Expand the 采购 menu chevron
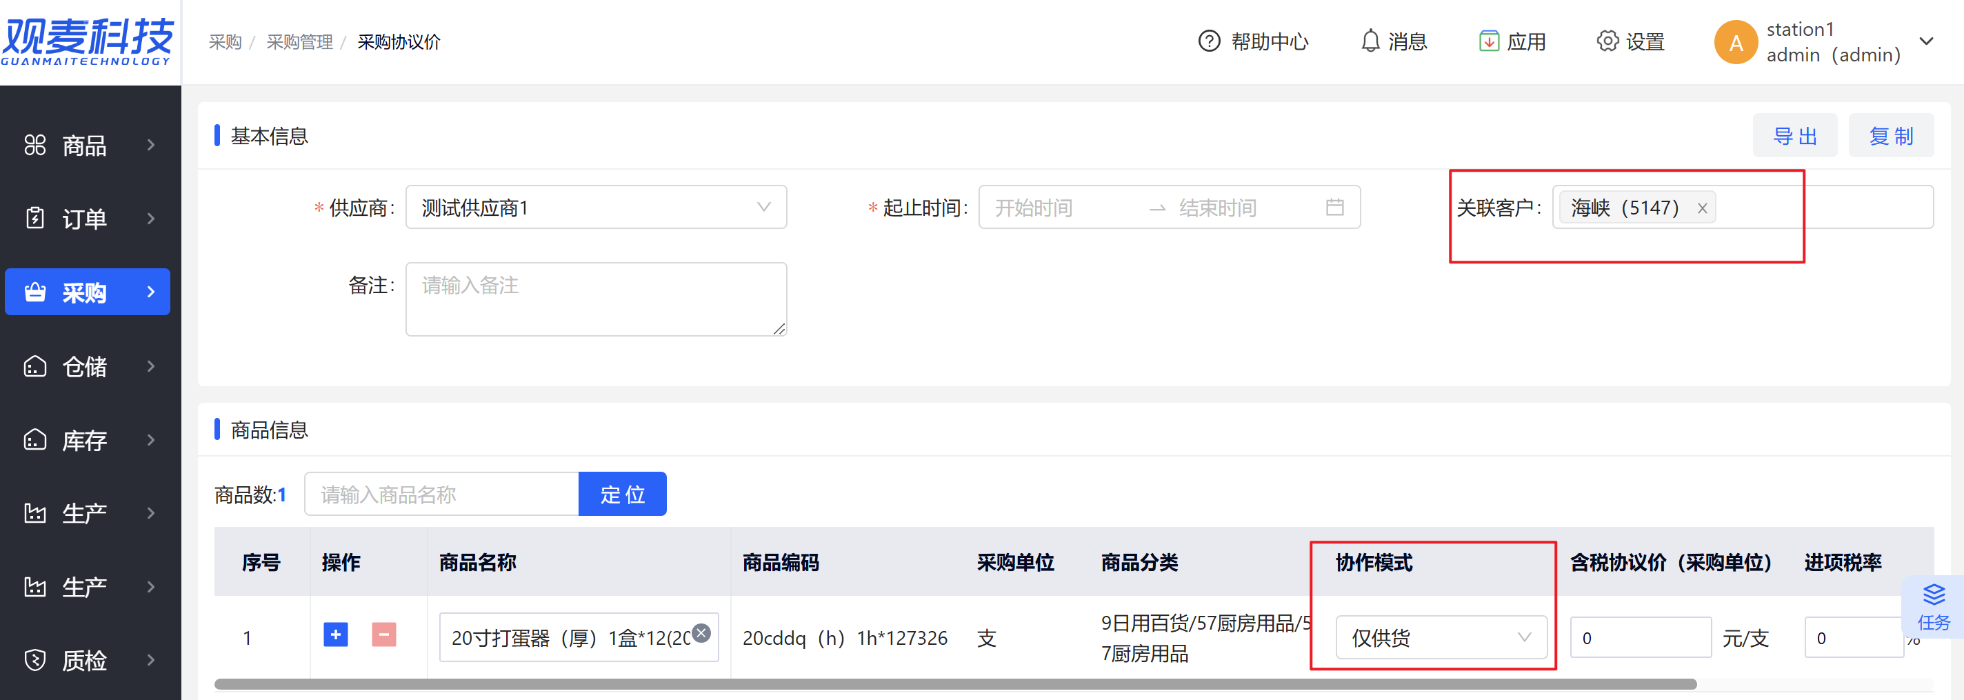Screen dimensions: 1964x700 (x=151, y=291)
